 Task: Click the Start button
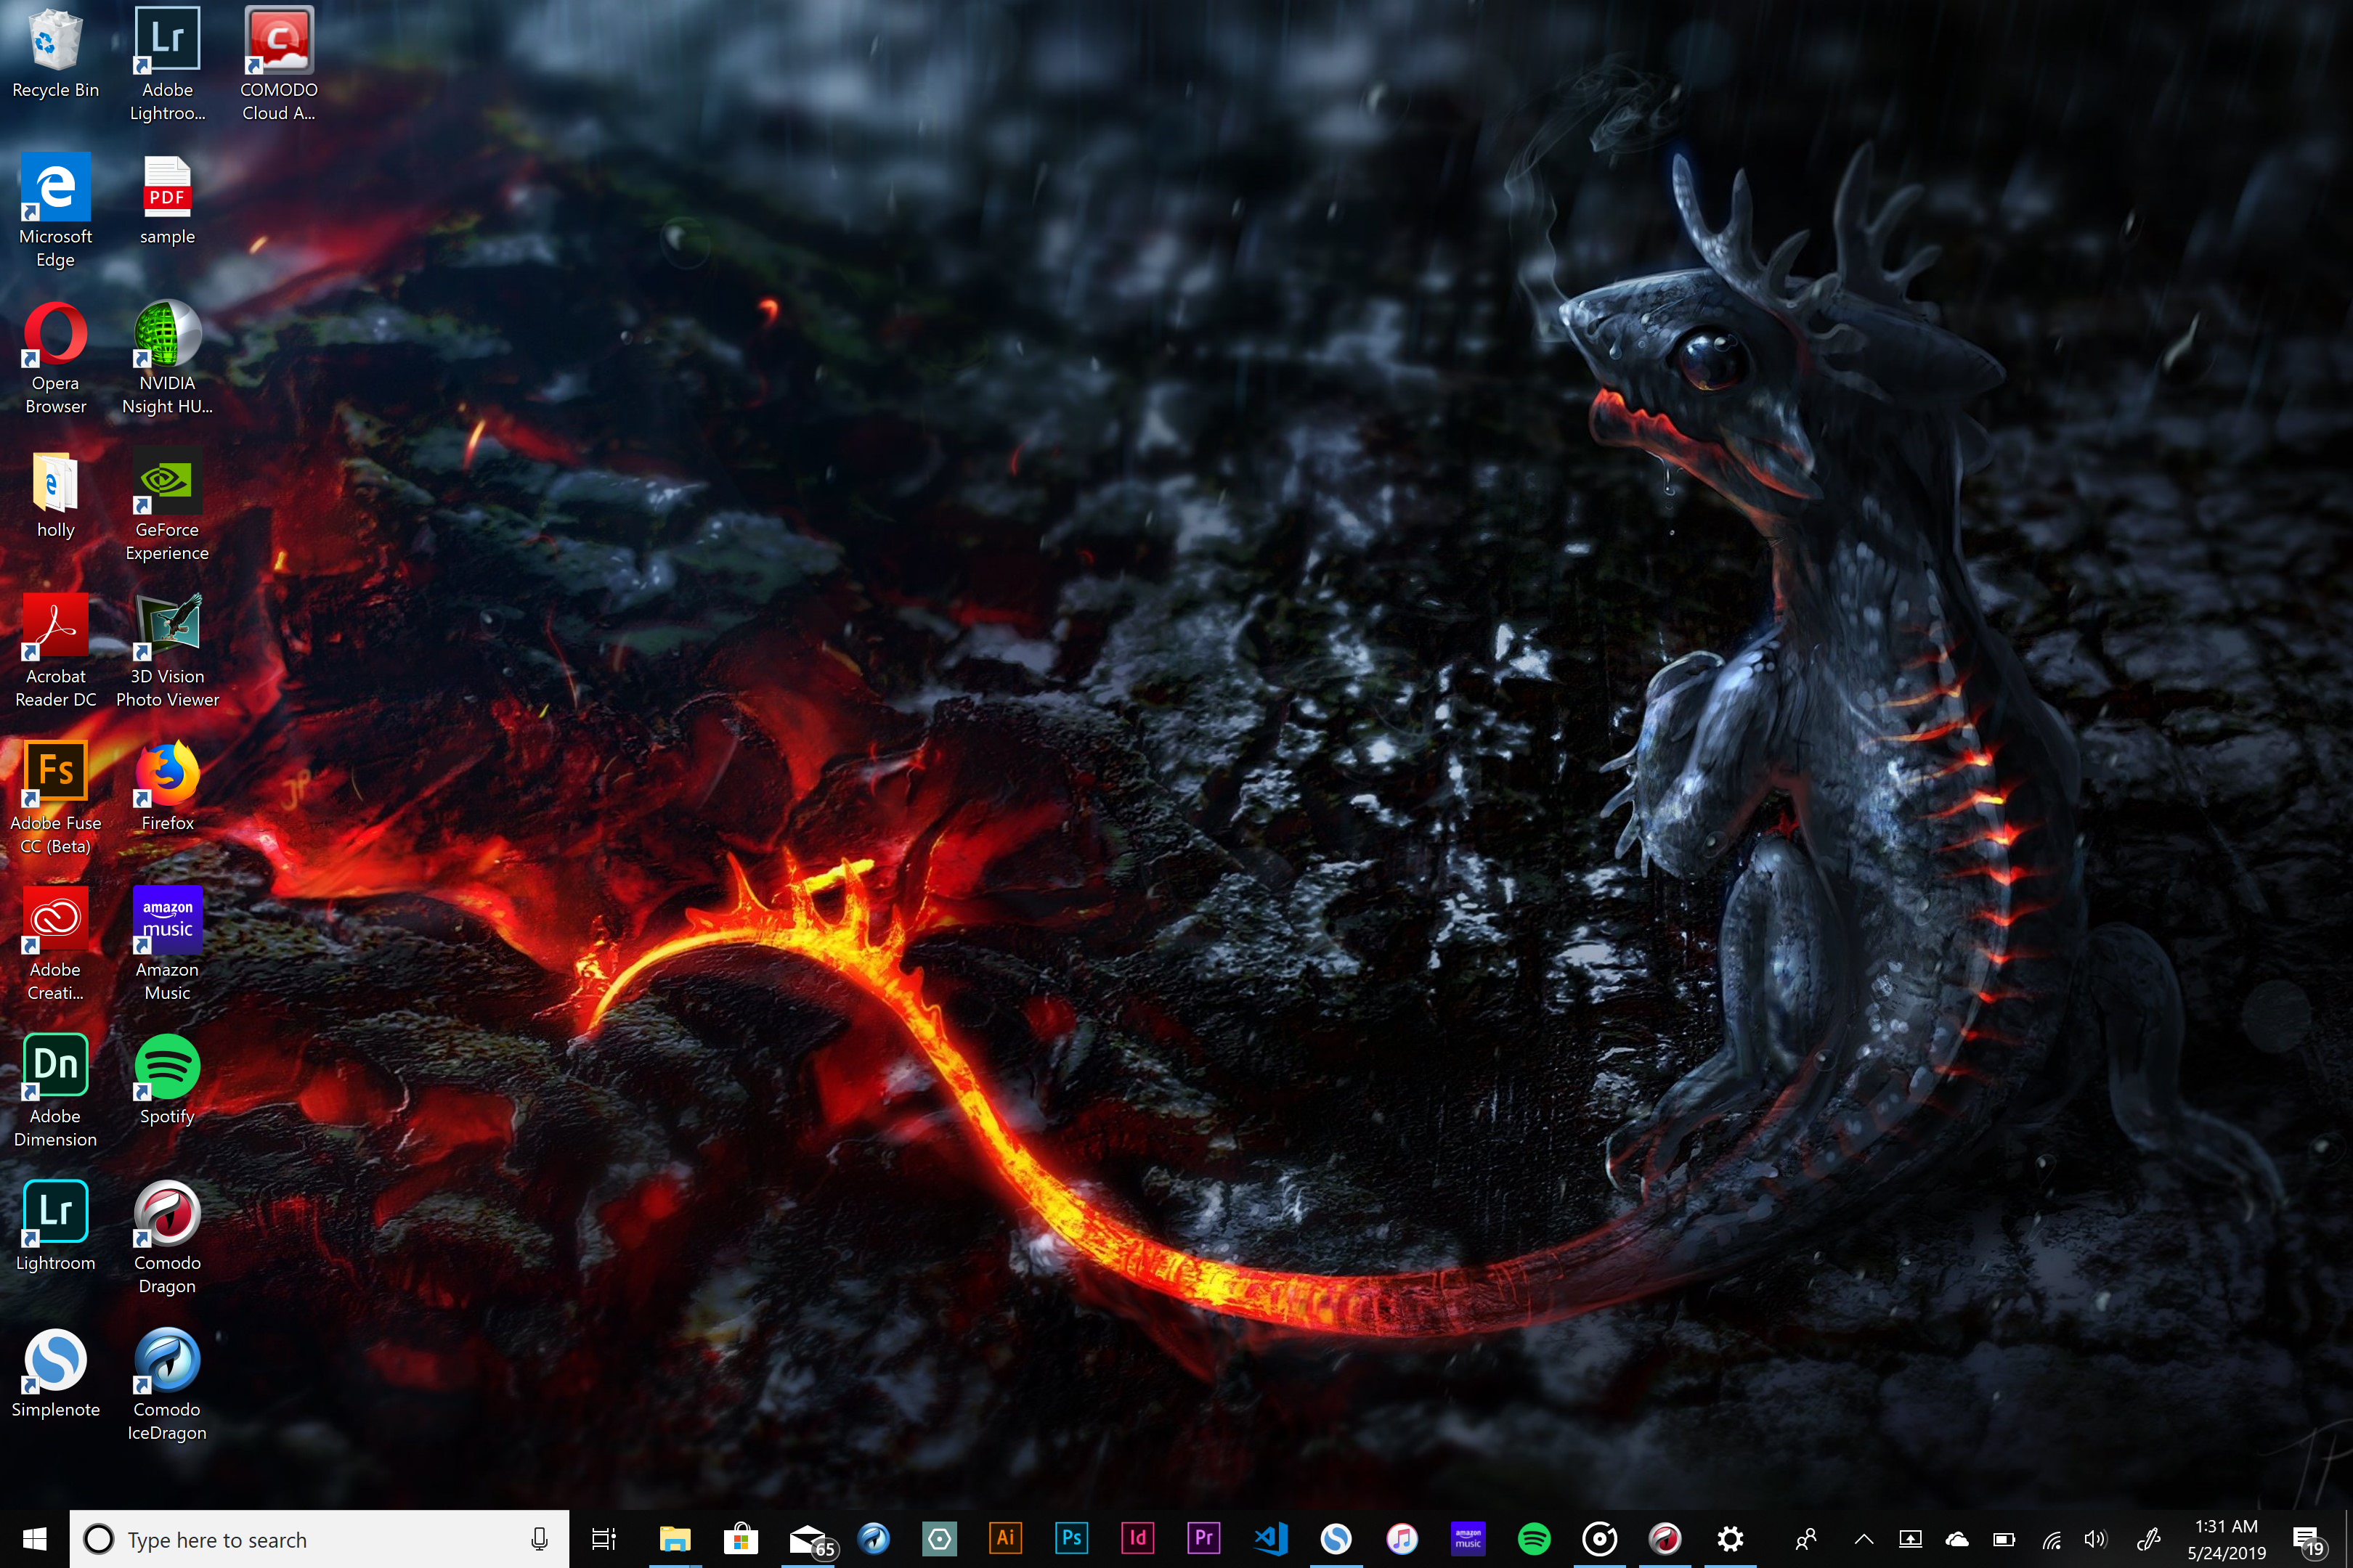pos(34,1539)
